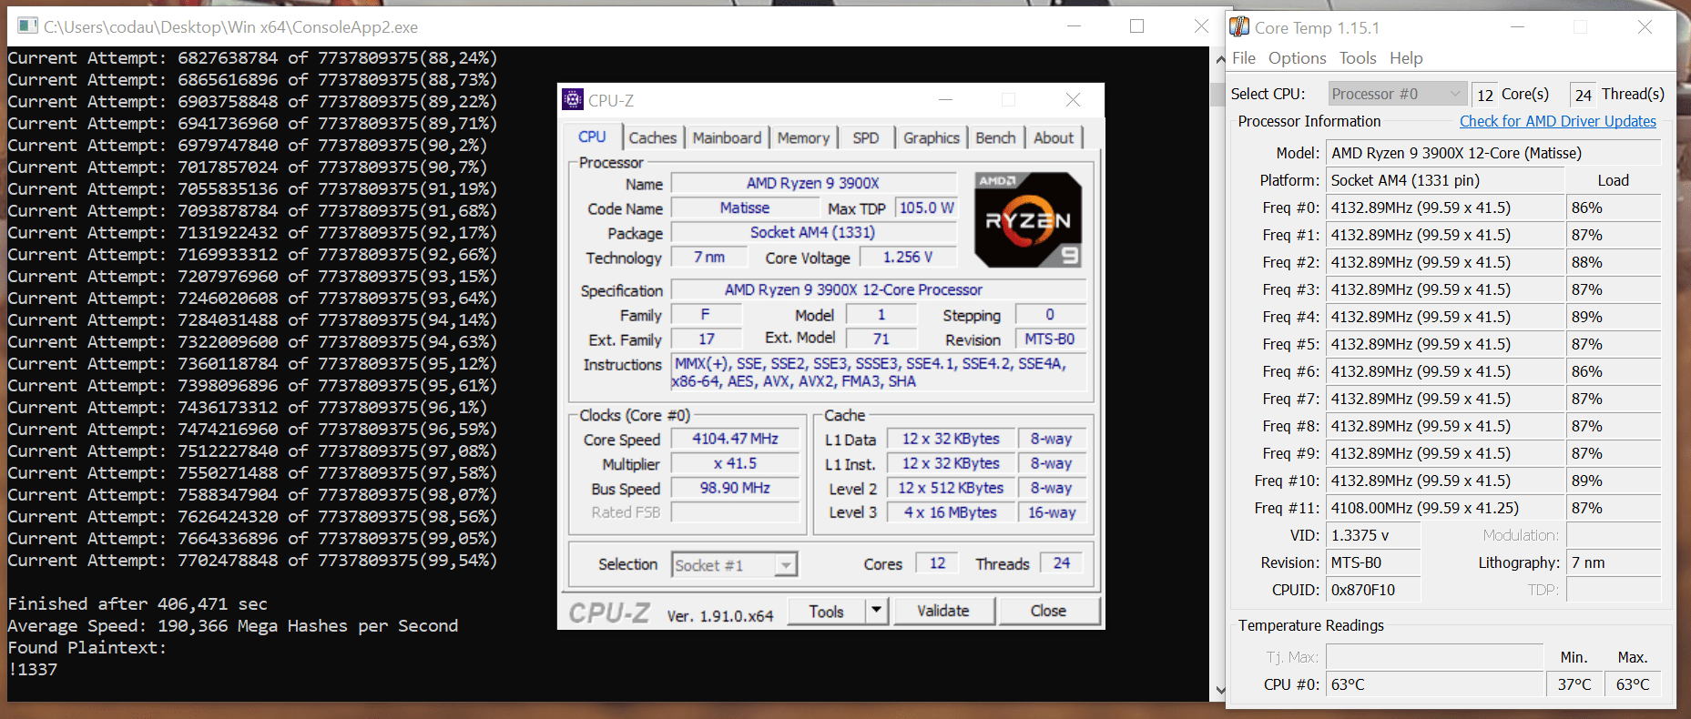Click the Core Temp core count field 12
1691x719 pixels.
pyautogui.click(x=1484, y=95)
